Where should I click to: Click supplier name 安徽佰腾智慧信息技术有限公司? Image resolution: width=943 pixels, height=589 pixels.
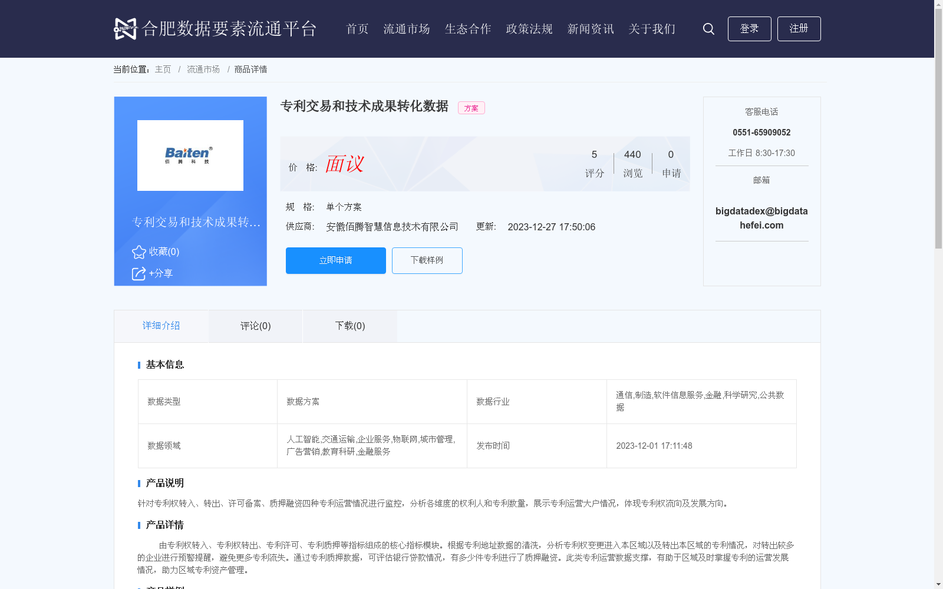[392, 227]
